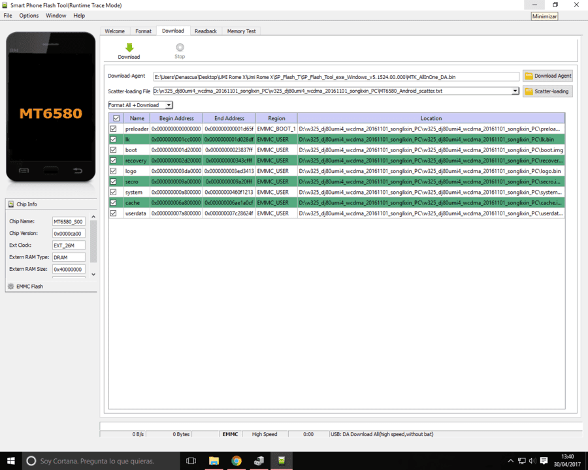Open the Help menu
This screenshot has width=588, height=470.
[x=79, y=16]
